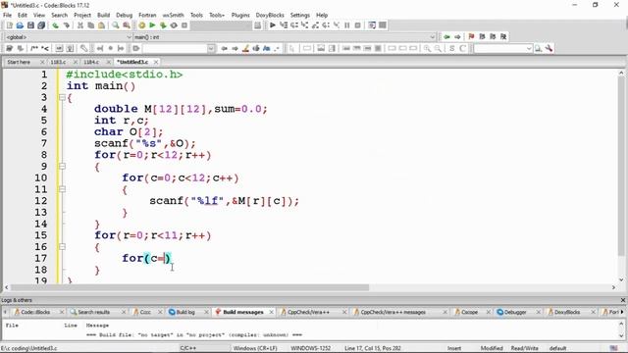Open the Cscope log tab
This screenshot has height=353, width=628.
click(469, 312)
